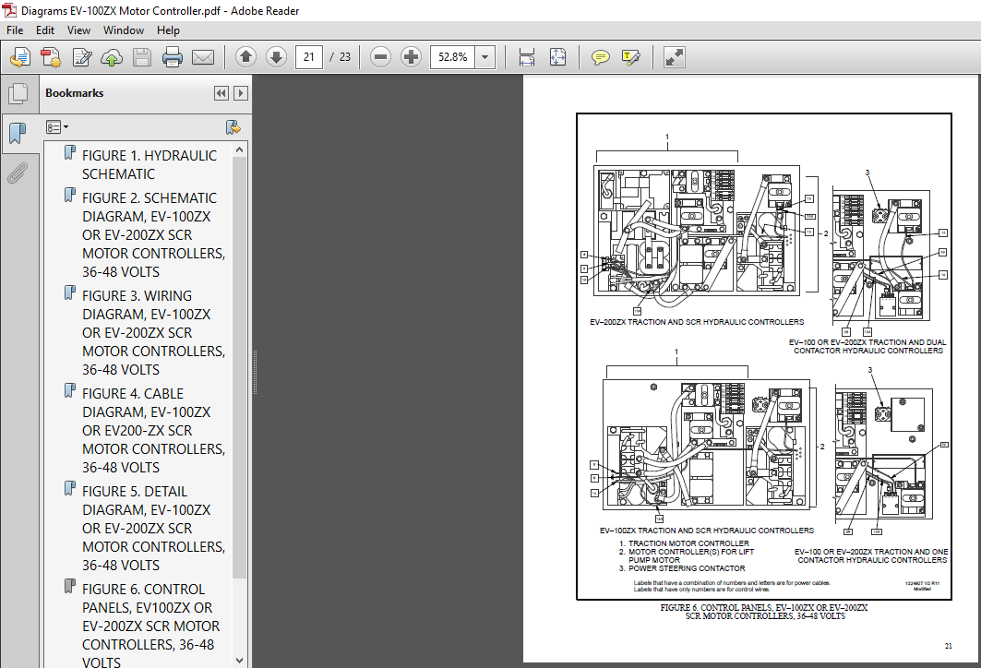Click bookmarks scrollbar up arrow
The image size is (981, 668).
[240, 150]
